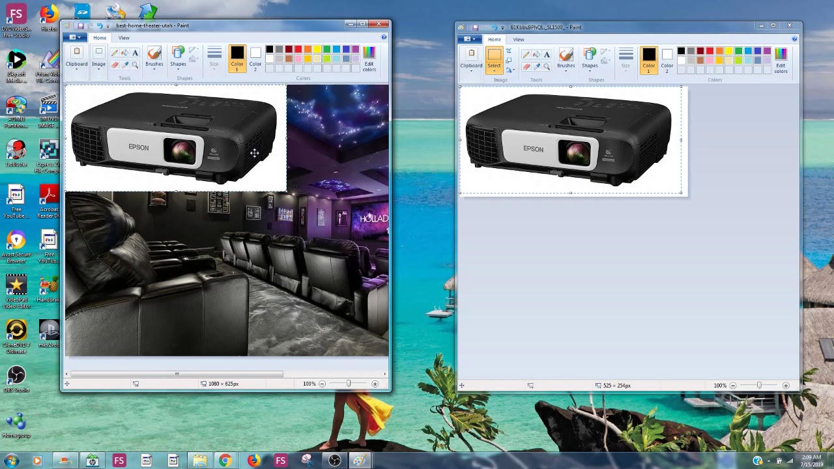Choose Color 1 in left Paint window
The height and width of the screenshot is (469, 834).
point(237,59)
